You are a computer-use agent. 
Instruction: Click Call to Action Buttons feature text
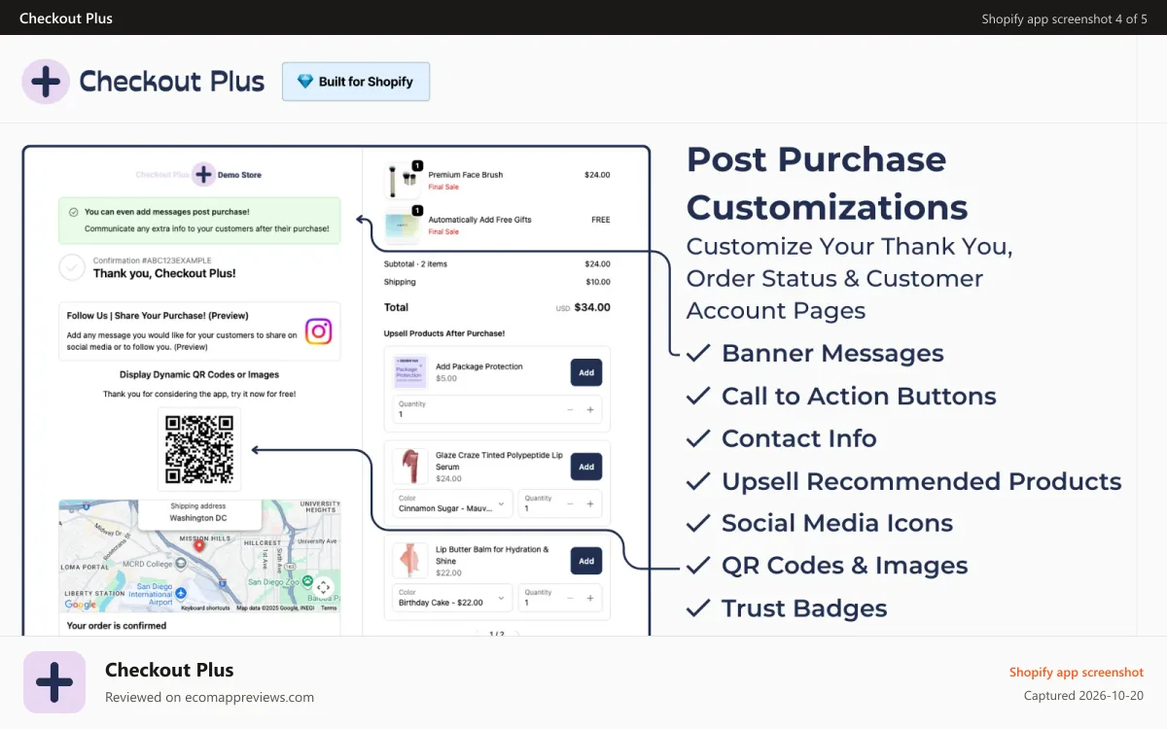tap(859, 397)
